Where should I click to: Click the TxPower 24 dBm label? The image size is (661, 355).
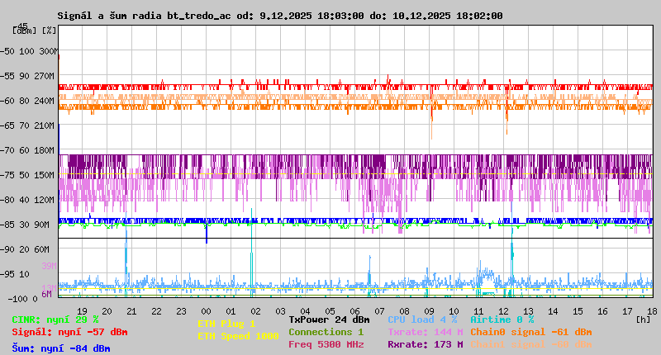click(x=329, y=319)
